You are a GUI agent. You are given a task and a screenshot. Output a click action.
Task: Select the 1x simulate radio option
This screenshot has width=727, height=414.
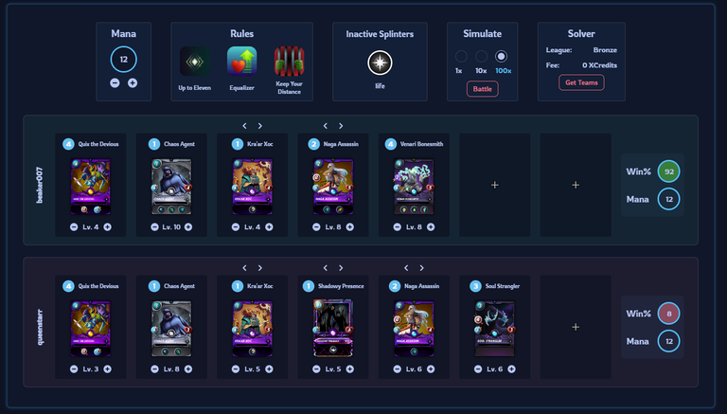pyautogui.click(x=461, y=57)
